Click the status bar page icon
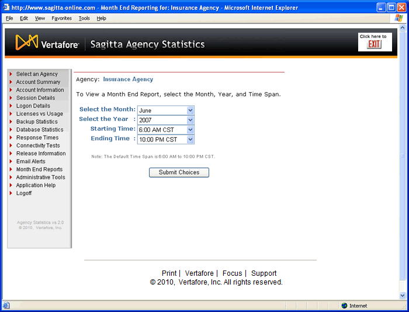 click(6, 305)
